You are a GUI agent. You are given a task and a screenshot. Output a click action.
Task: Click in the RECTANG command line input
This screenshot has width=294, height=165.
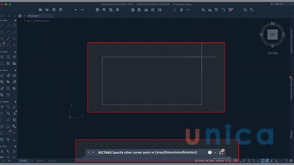(148, 153)
